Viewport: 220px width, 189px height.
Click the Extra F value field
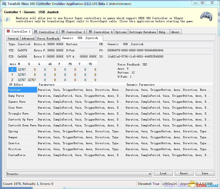(55, 51)
